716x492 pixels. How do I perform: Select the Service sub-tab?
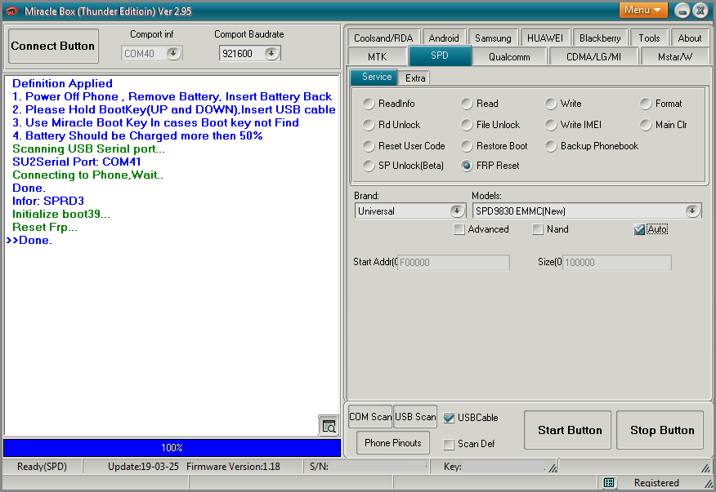[x=376, y=77]
